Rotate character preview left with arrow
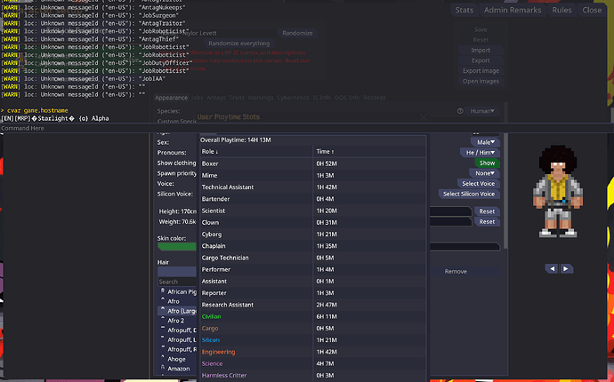614x382 pixels. pyautogui.click(x=552, y=268)
